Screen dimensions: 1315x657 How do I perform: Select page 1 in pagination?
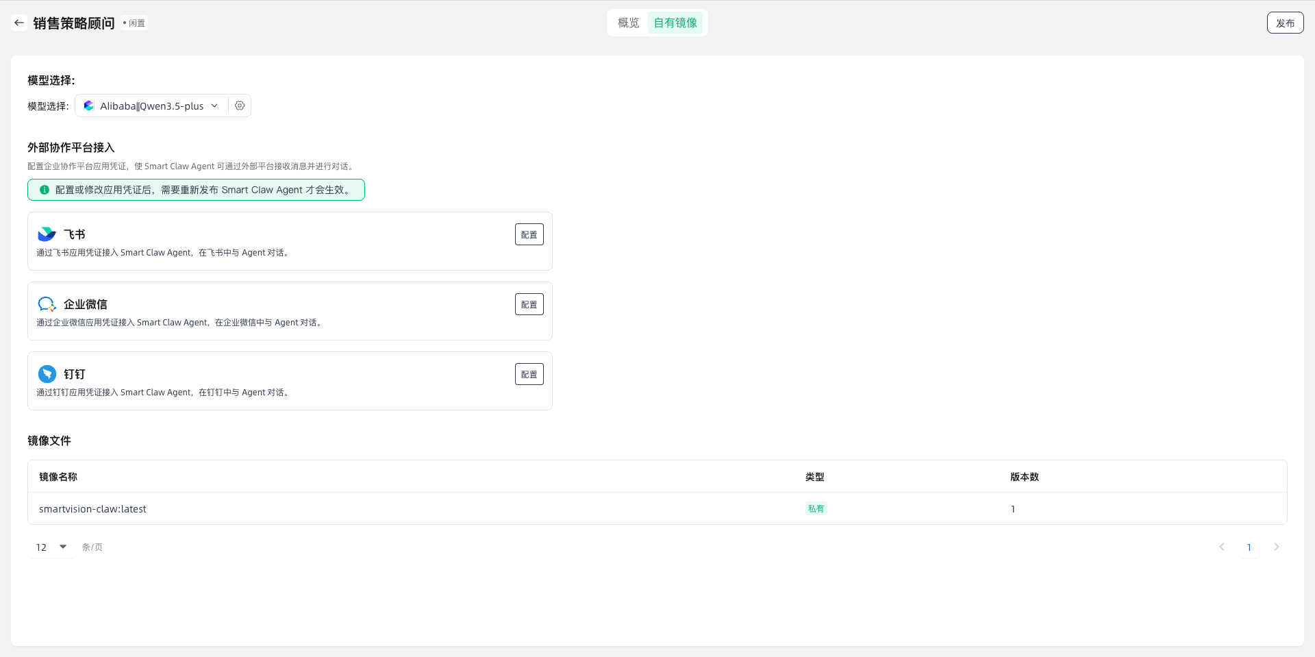(1249, 547)
